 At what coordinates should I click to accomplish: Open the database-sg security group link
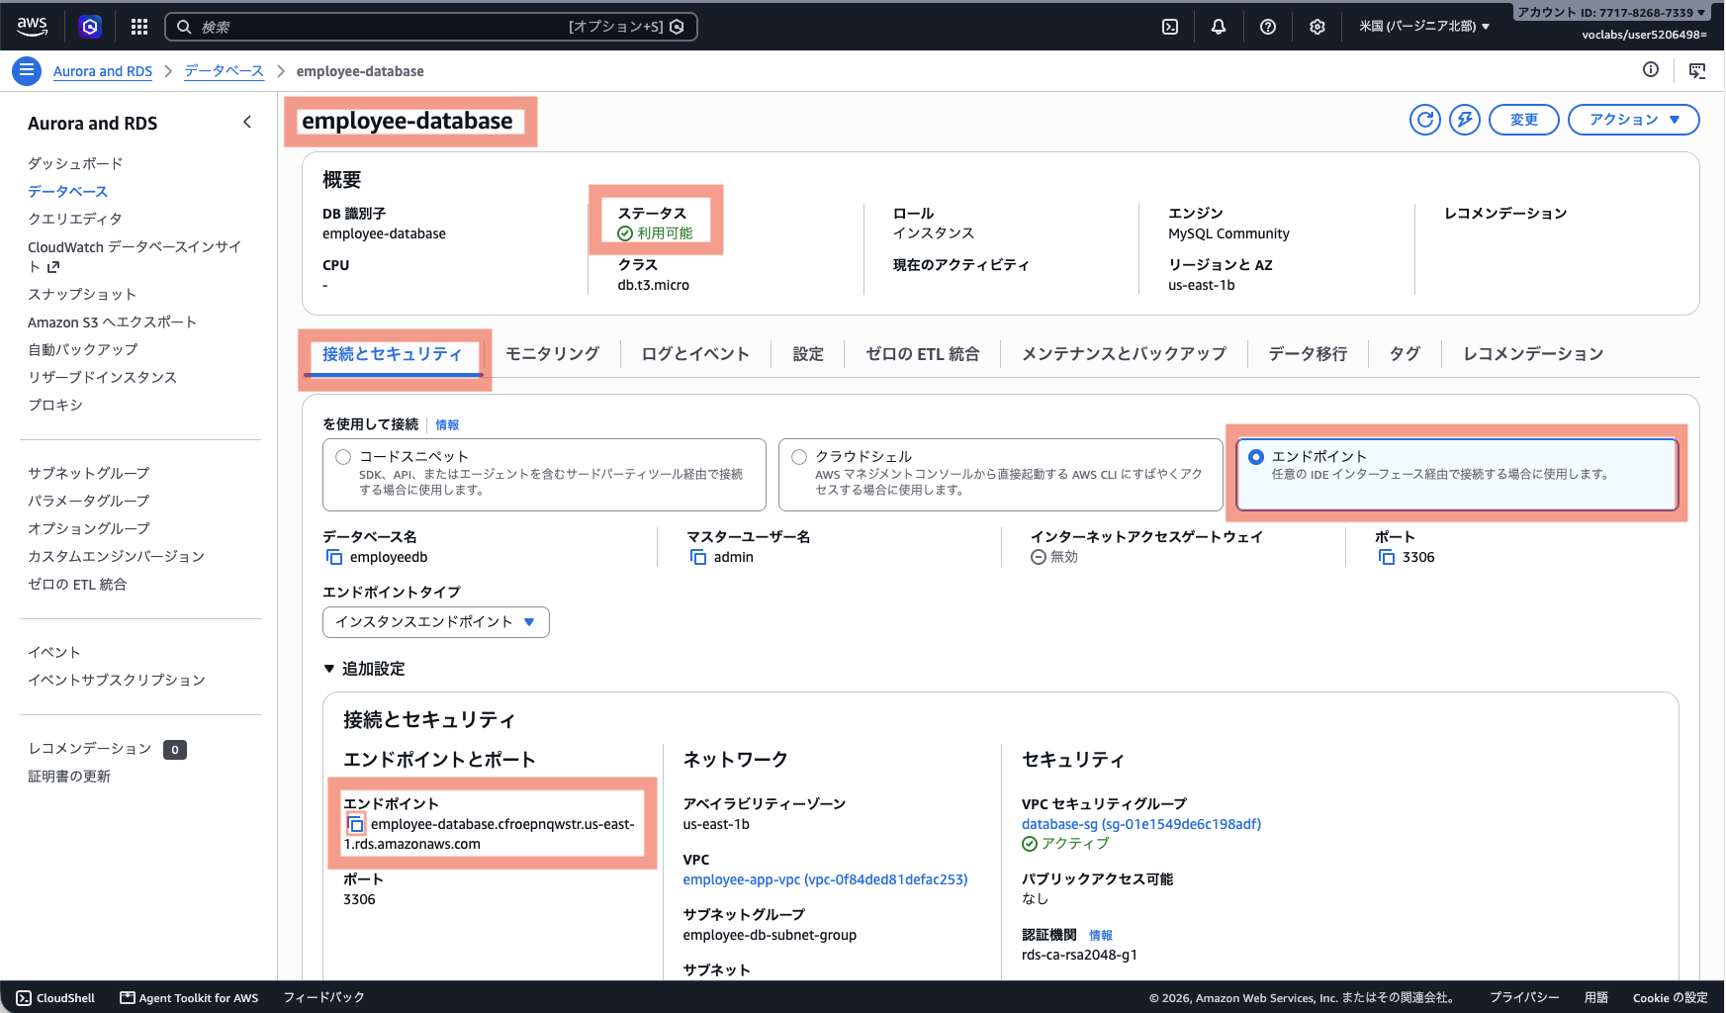click(1141, 824)
